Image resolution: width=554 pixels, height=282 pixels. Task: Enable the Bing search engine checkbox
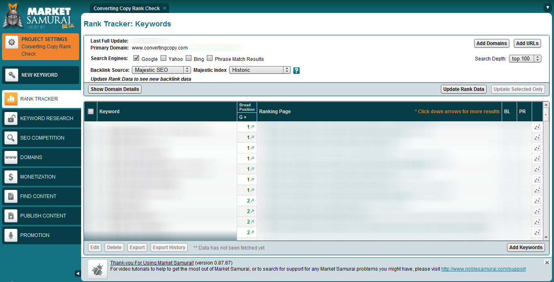189,58
